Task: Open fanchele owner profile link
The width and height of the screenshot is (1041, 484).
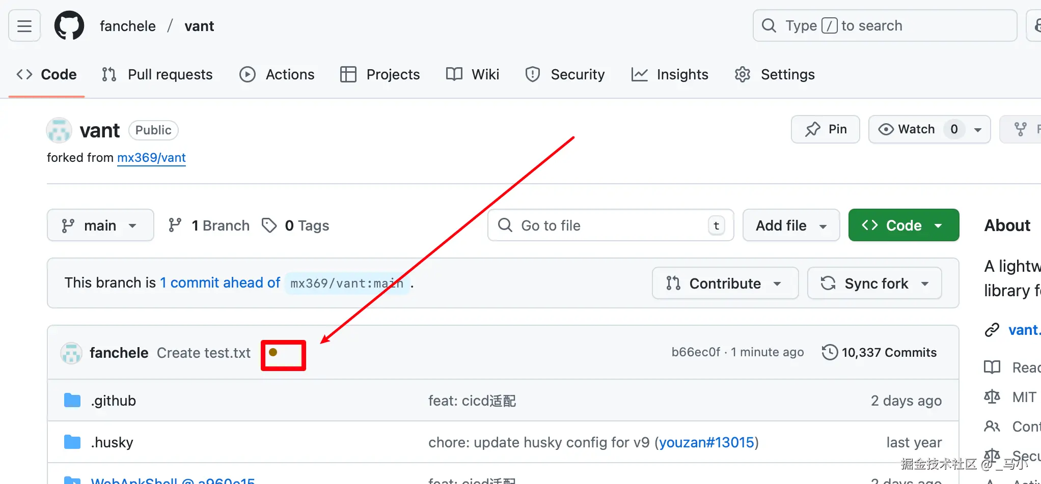Action: [128, 26]
